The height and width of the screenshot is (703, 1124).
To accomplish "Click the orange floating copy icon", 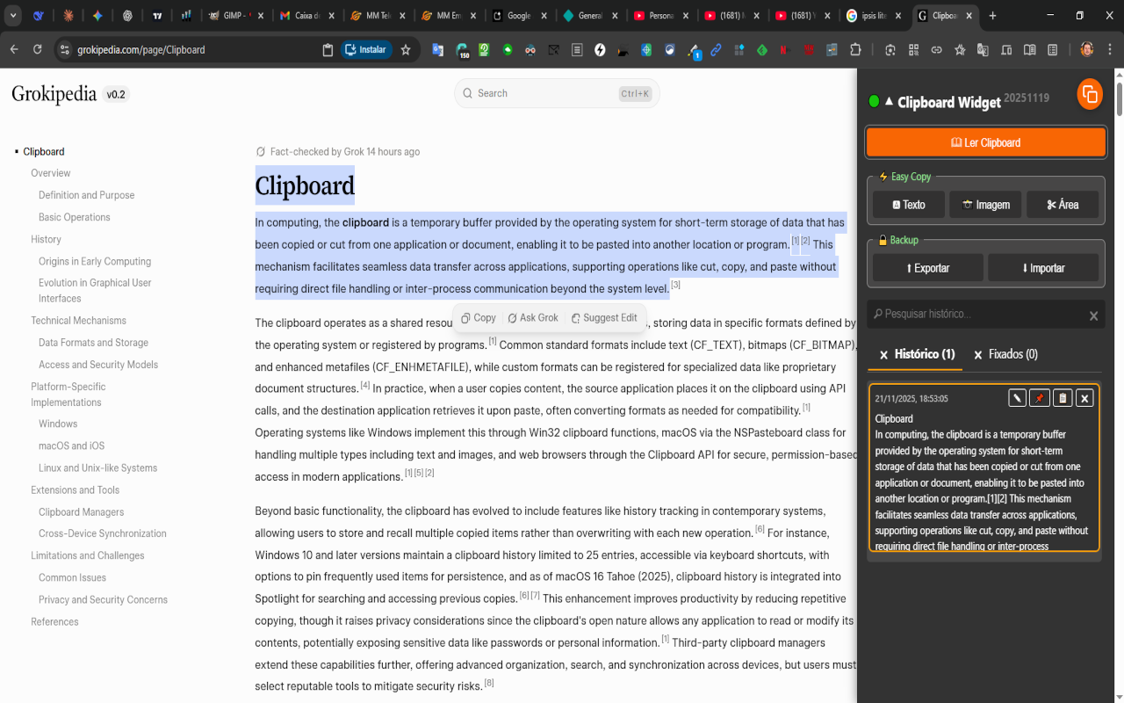I will (x=1090, y=95).
